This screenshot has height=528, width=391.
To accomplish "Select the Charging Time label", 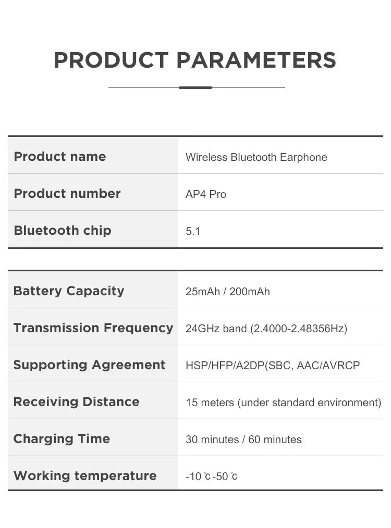I will pos(62,439).
